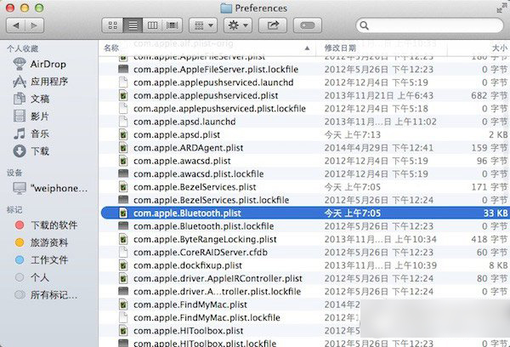Switch to icon view
The height and width of the screenshot is (347, 510).
click(x=113, y=26)
